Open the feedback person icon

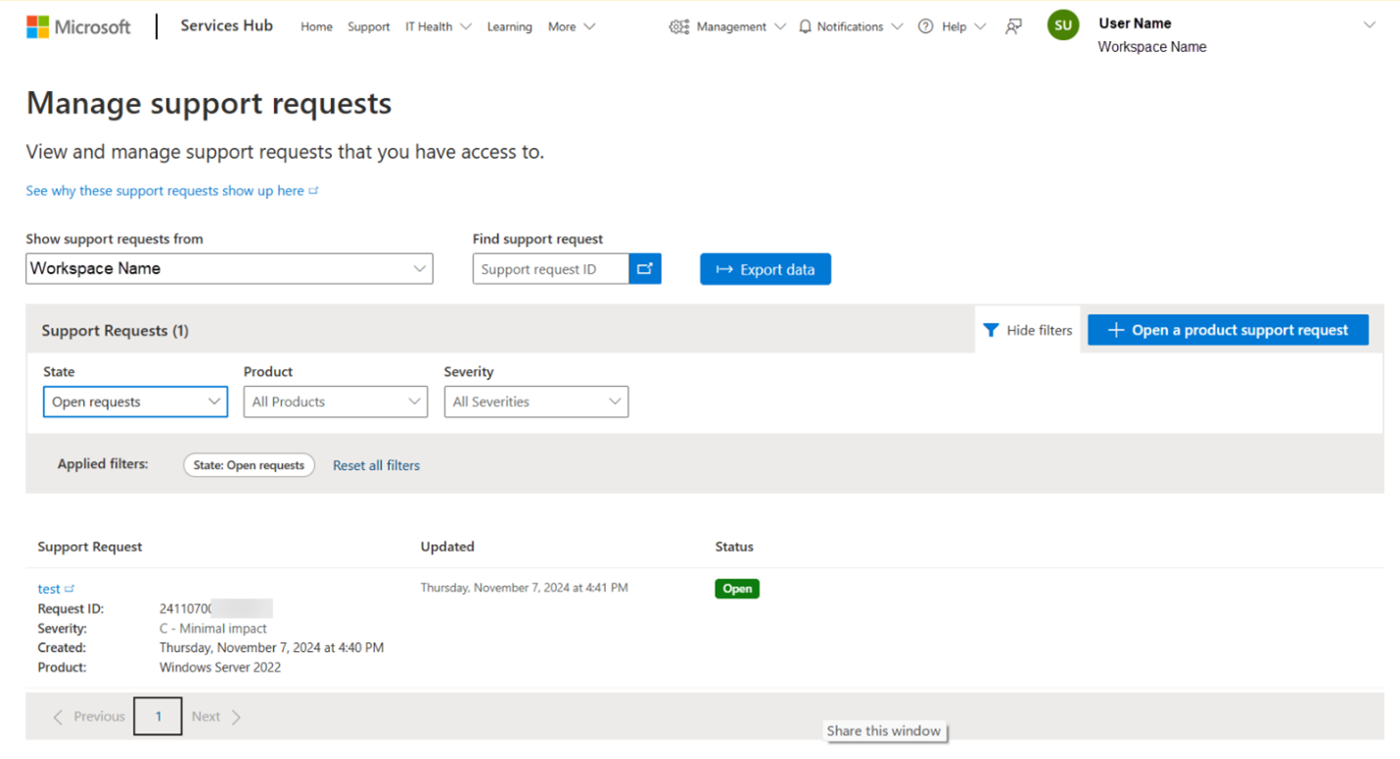(x=1013, y=26)
